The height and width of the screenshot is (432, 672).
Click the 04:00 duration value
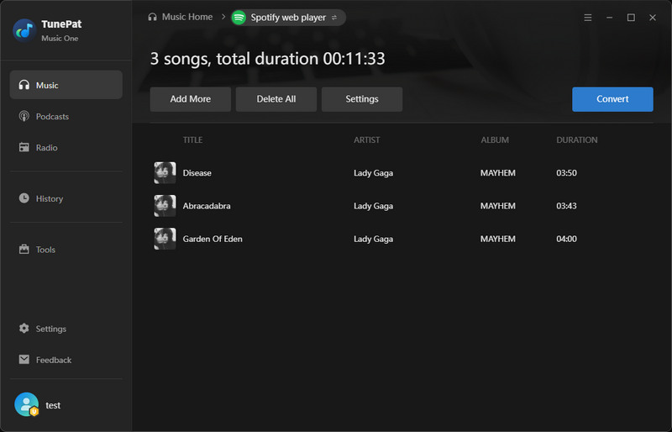tap(566, 239)
